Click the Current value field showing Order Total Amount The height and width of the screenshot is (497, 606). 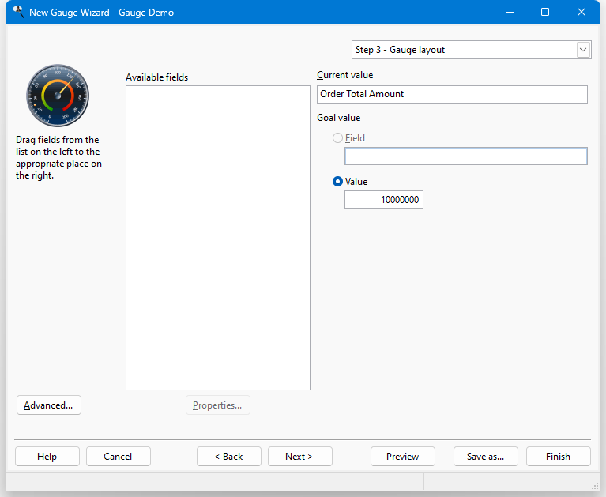coord(452,94)
